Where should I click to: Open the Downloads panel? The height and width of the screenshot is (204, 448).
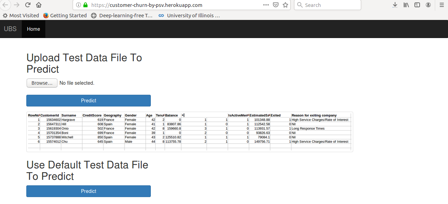[395, 5]
